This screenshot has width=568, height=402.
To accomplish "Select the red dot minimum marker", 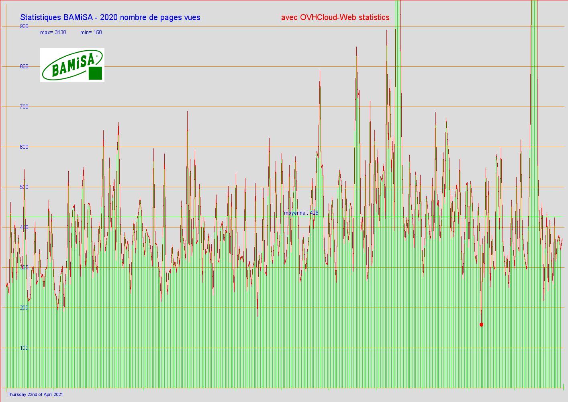I will [481, 324].
